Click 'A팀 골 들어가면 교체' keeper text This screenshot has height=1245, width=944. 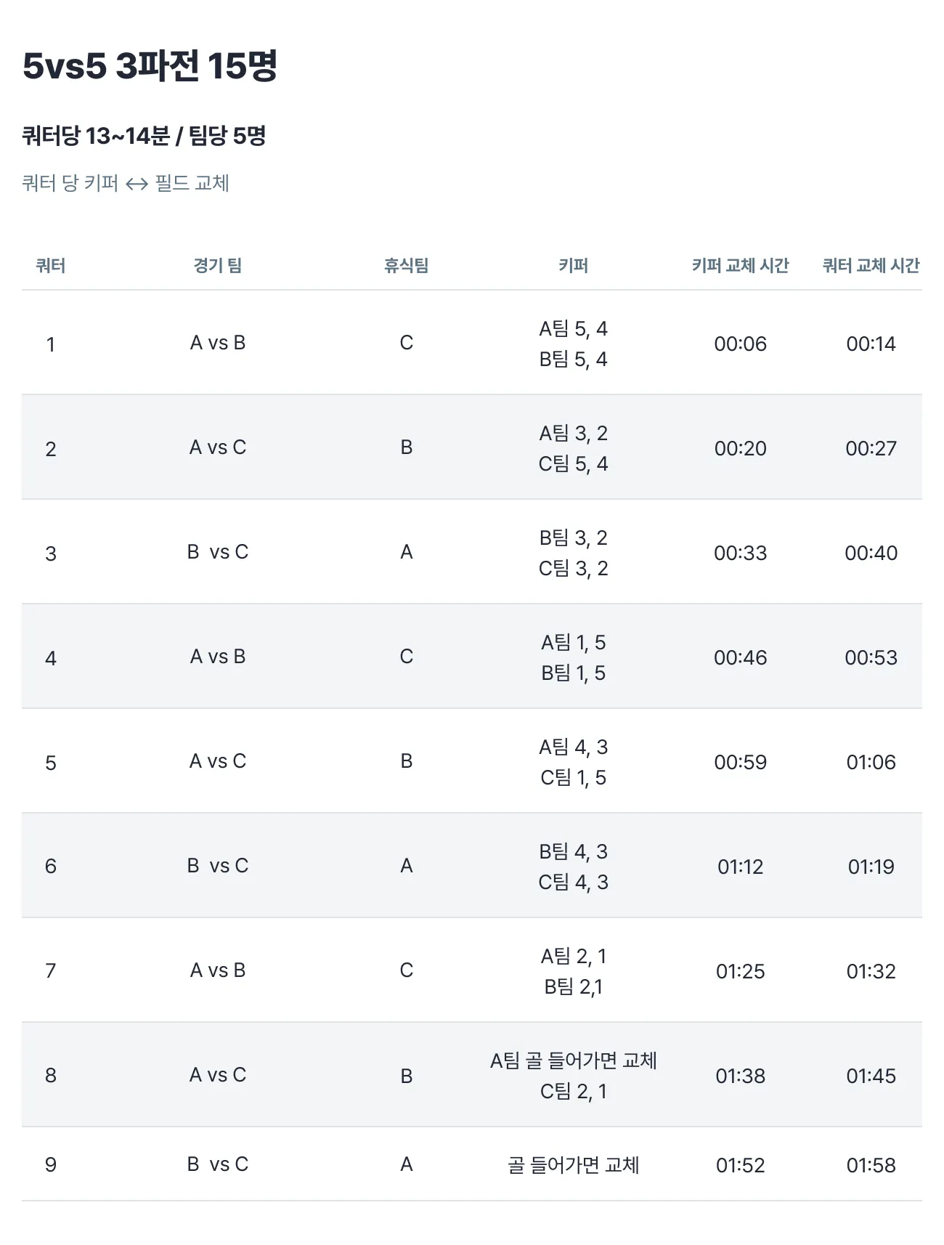point(573,1061)
